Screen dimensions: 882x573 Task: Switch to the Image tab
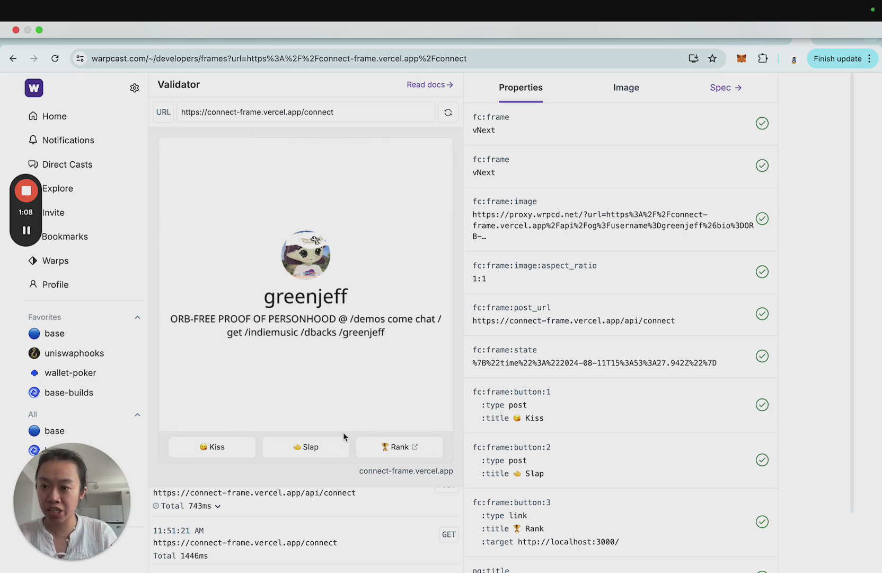(x=626, y=88)
